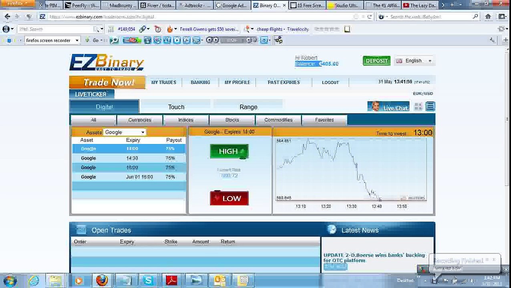Filter assets by Commodities
This screenshot has width=511, height=288.
tap(278, 120)
